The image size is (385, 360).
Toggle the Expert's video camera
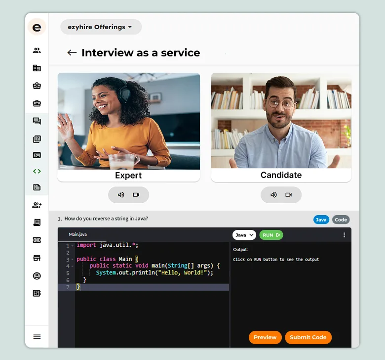[136, 195]
